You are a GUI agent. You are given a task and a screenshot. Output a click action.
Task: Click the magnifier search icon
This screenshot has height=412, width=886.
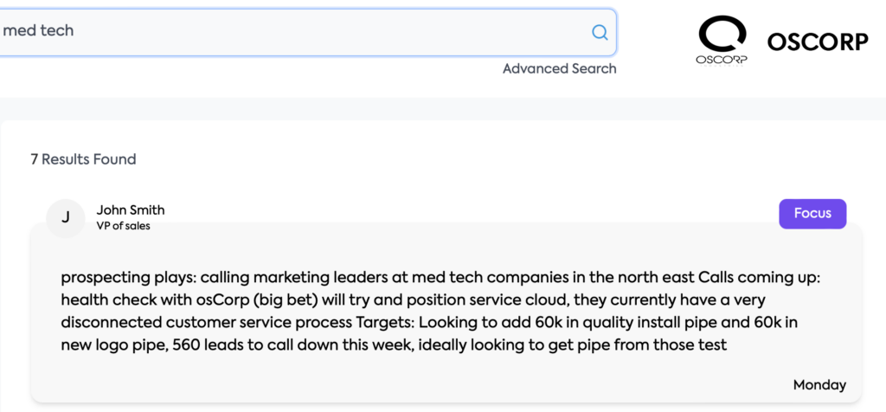(x=600, y=32)
